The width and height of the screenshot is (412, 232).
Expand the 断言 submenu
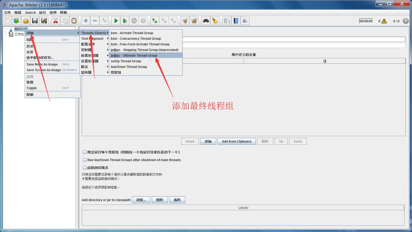94,67
